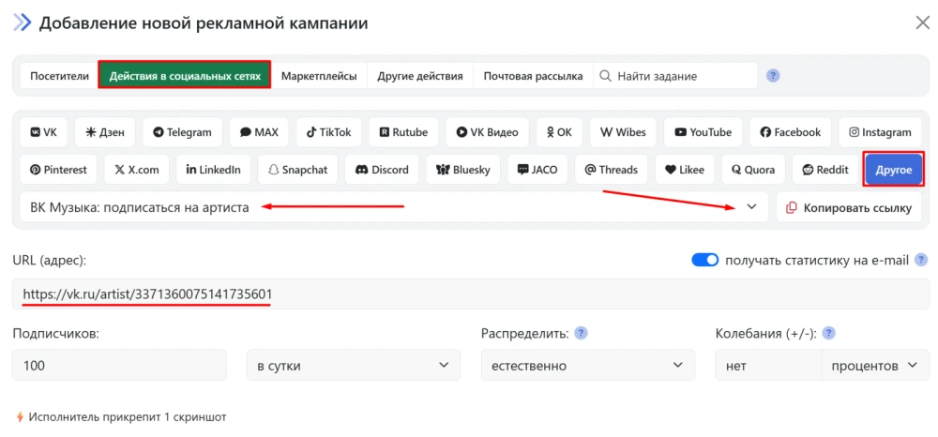Open the Почтовая рассылка tab
This screenshot has width=938, height=437.
(533, 76)
